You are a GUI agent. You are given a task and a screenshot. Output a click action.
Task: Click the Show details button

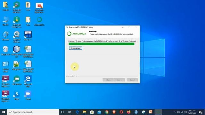click(76, 48)
